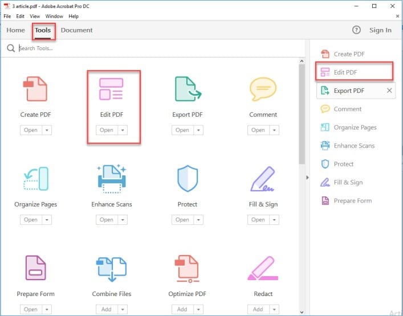The height and width of the screenshot is (316, 403).
Task: Click the Sign In link
Action: pos(380,30)
